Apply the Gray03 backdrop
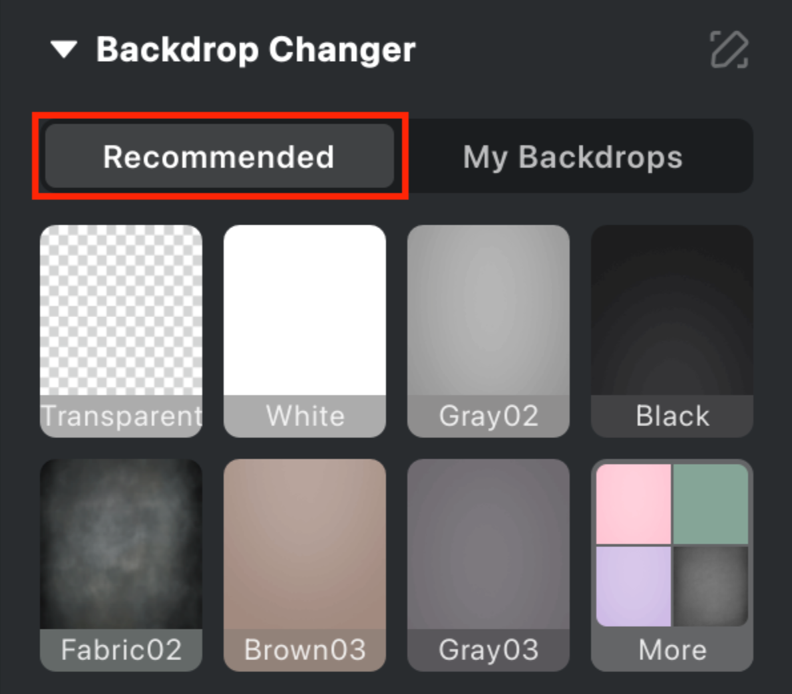The width and height of the screenshot is (792, 694). (488, 545)
